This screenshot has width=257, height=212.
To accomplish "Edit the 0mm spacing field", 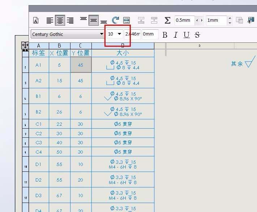I will pos(150,34).
